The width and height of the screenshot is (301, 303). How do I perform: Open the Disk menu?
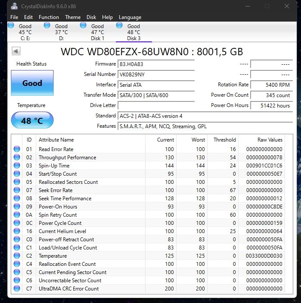91,17
